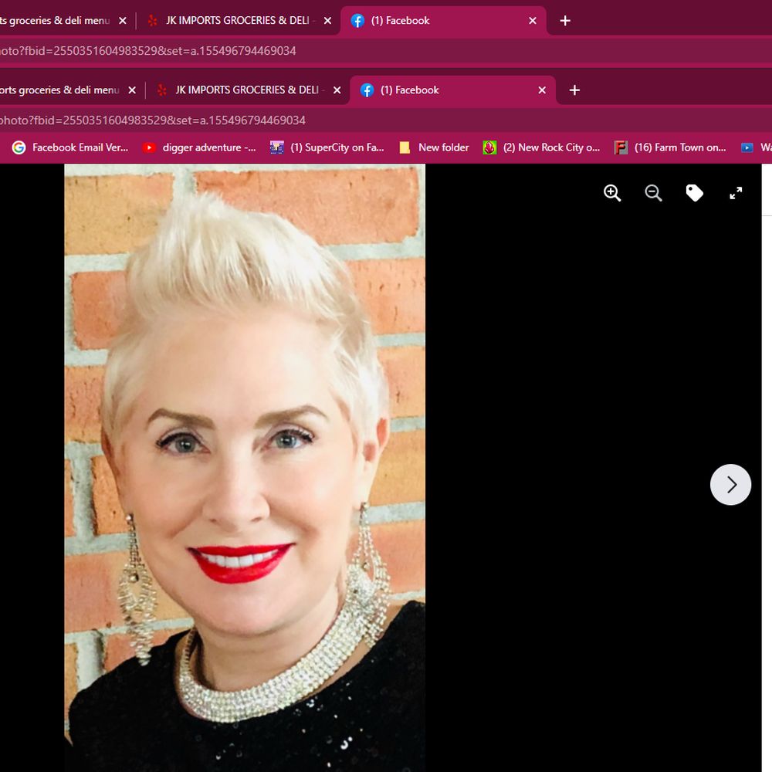Open the Facebook Email Ver... bookmark
Screen dimensions: 772x772
coord(70,147)
